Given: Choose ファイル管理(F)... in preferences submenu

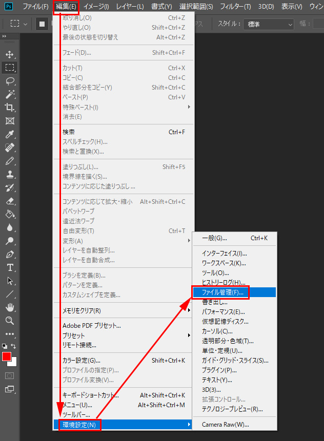Looking at the screenshot, I should (x=234, y=292).
